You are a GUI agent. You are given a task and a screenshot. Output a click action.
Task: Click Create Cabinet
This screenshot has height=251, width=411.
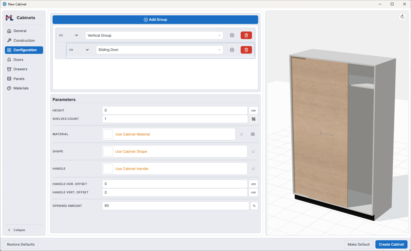click(391, 245)
